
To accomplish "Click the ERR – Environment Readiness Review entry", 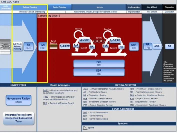I will [148, 105].
